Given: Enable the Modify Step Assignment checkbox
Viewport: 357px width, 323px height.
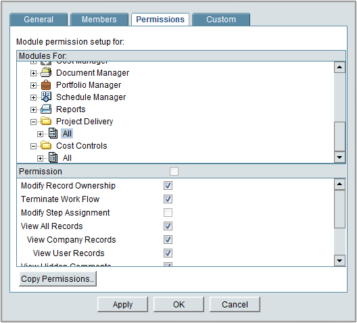Looking at the screenshot, I should point(168,213).
